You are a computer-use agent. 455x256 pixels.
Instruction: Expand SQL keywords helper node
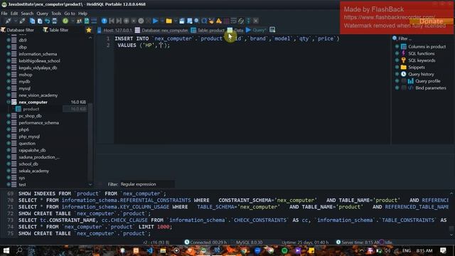pos(397,60)
